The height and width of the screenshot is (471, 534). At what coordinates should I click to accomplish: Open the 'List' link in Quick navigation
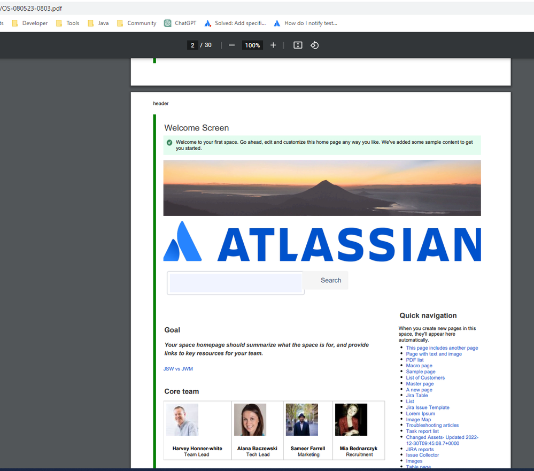pyautogui.click(x=409, y=401)
